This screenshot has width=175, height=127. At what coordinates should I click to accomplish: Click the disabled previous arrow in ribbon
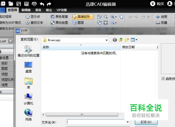pyautogui.click(x=130, y=17)
